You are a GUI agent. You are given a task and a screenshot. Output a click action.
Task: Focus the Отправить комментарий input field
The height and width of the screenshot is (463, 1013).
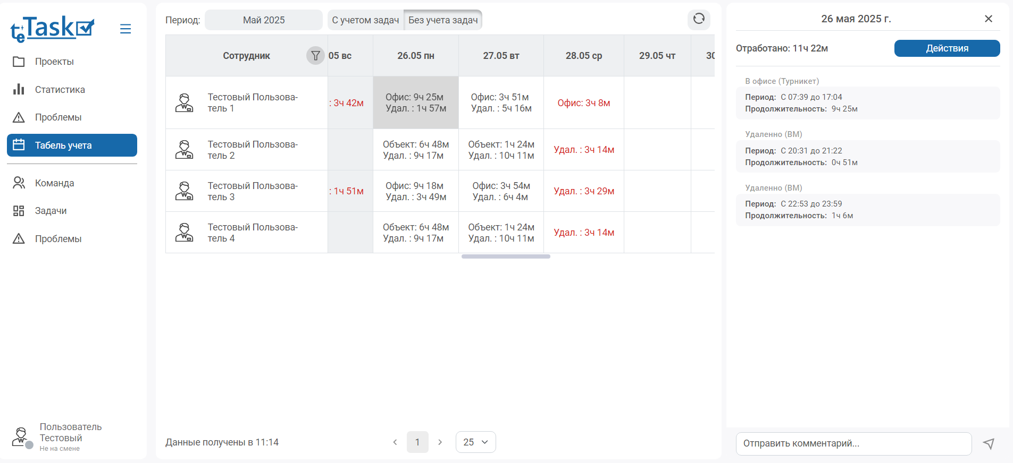(x=853, y=443)
